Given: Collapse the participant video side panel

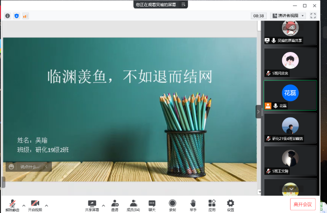Looking at the screenshot, I should coord(258,111).
